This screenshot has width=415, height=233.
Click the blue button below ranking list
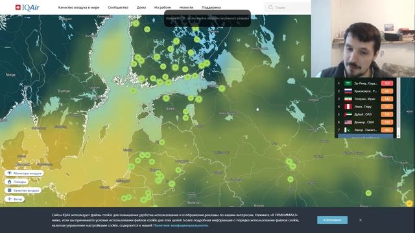coord(366,137)
